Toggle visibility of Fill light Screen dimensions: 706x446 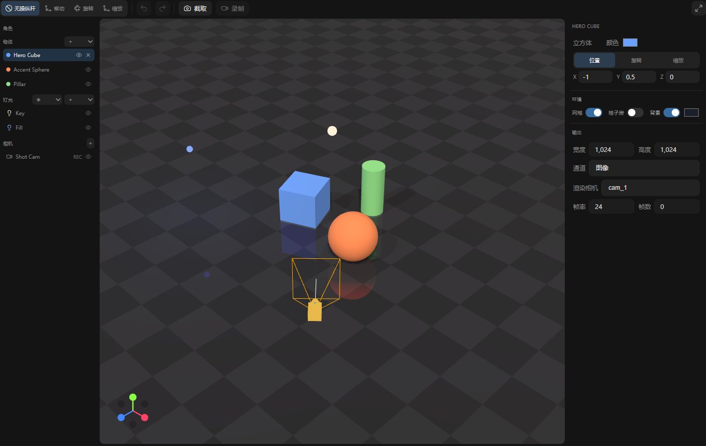(x=88, y=128)
